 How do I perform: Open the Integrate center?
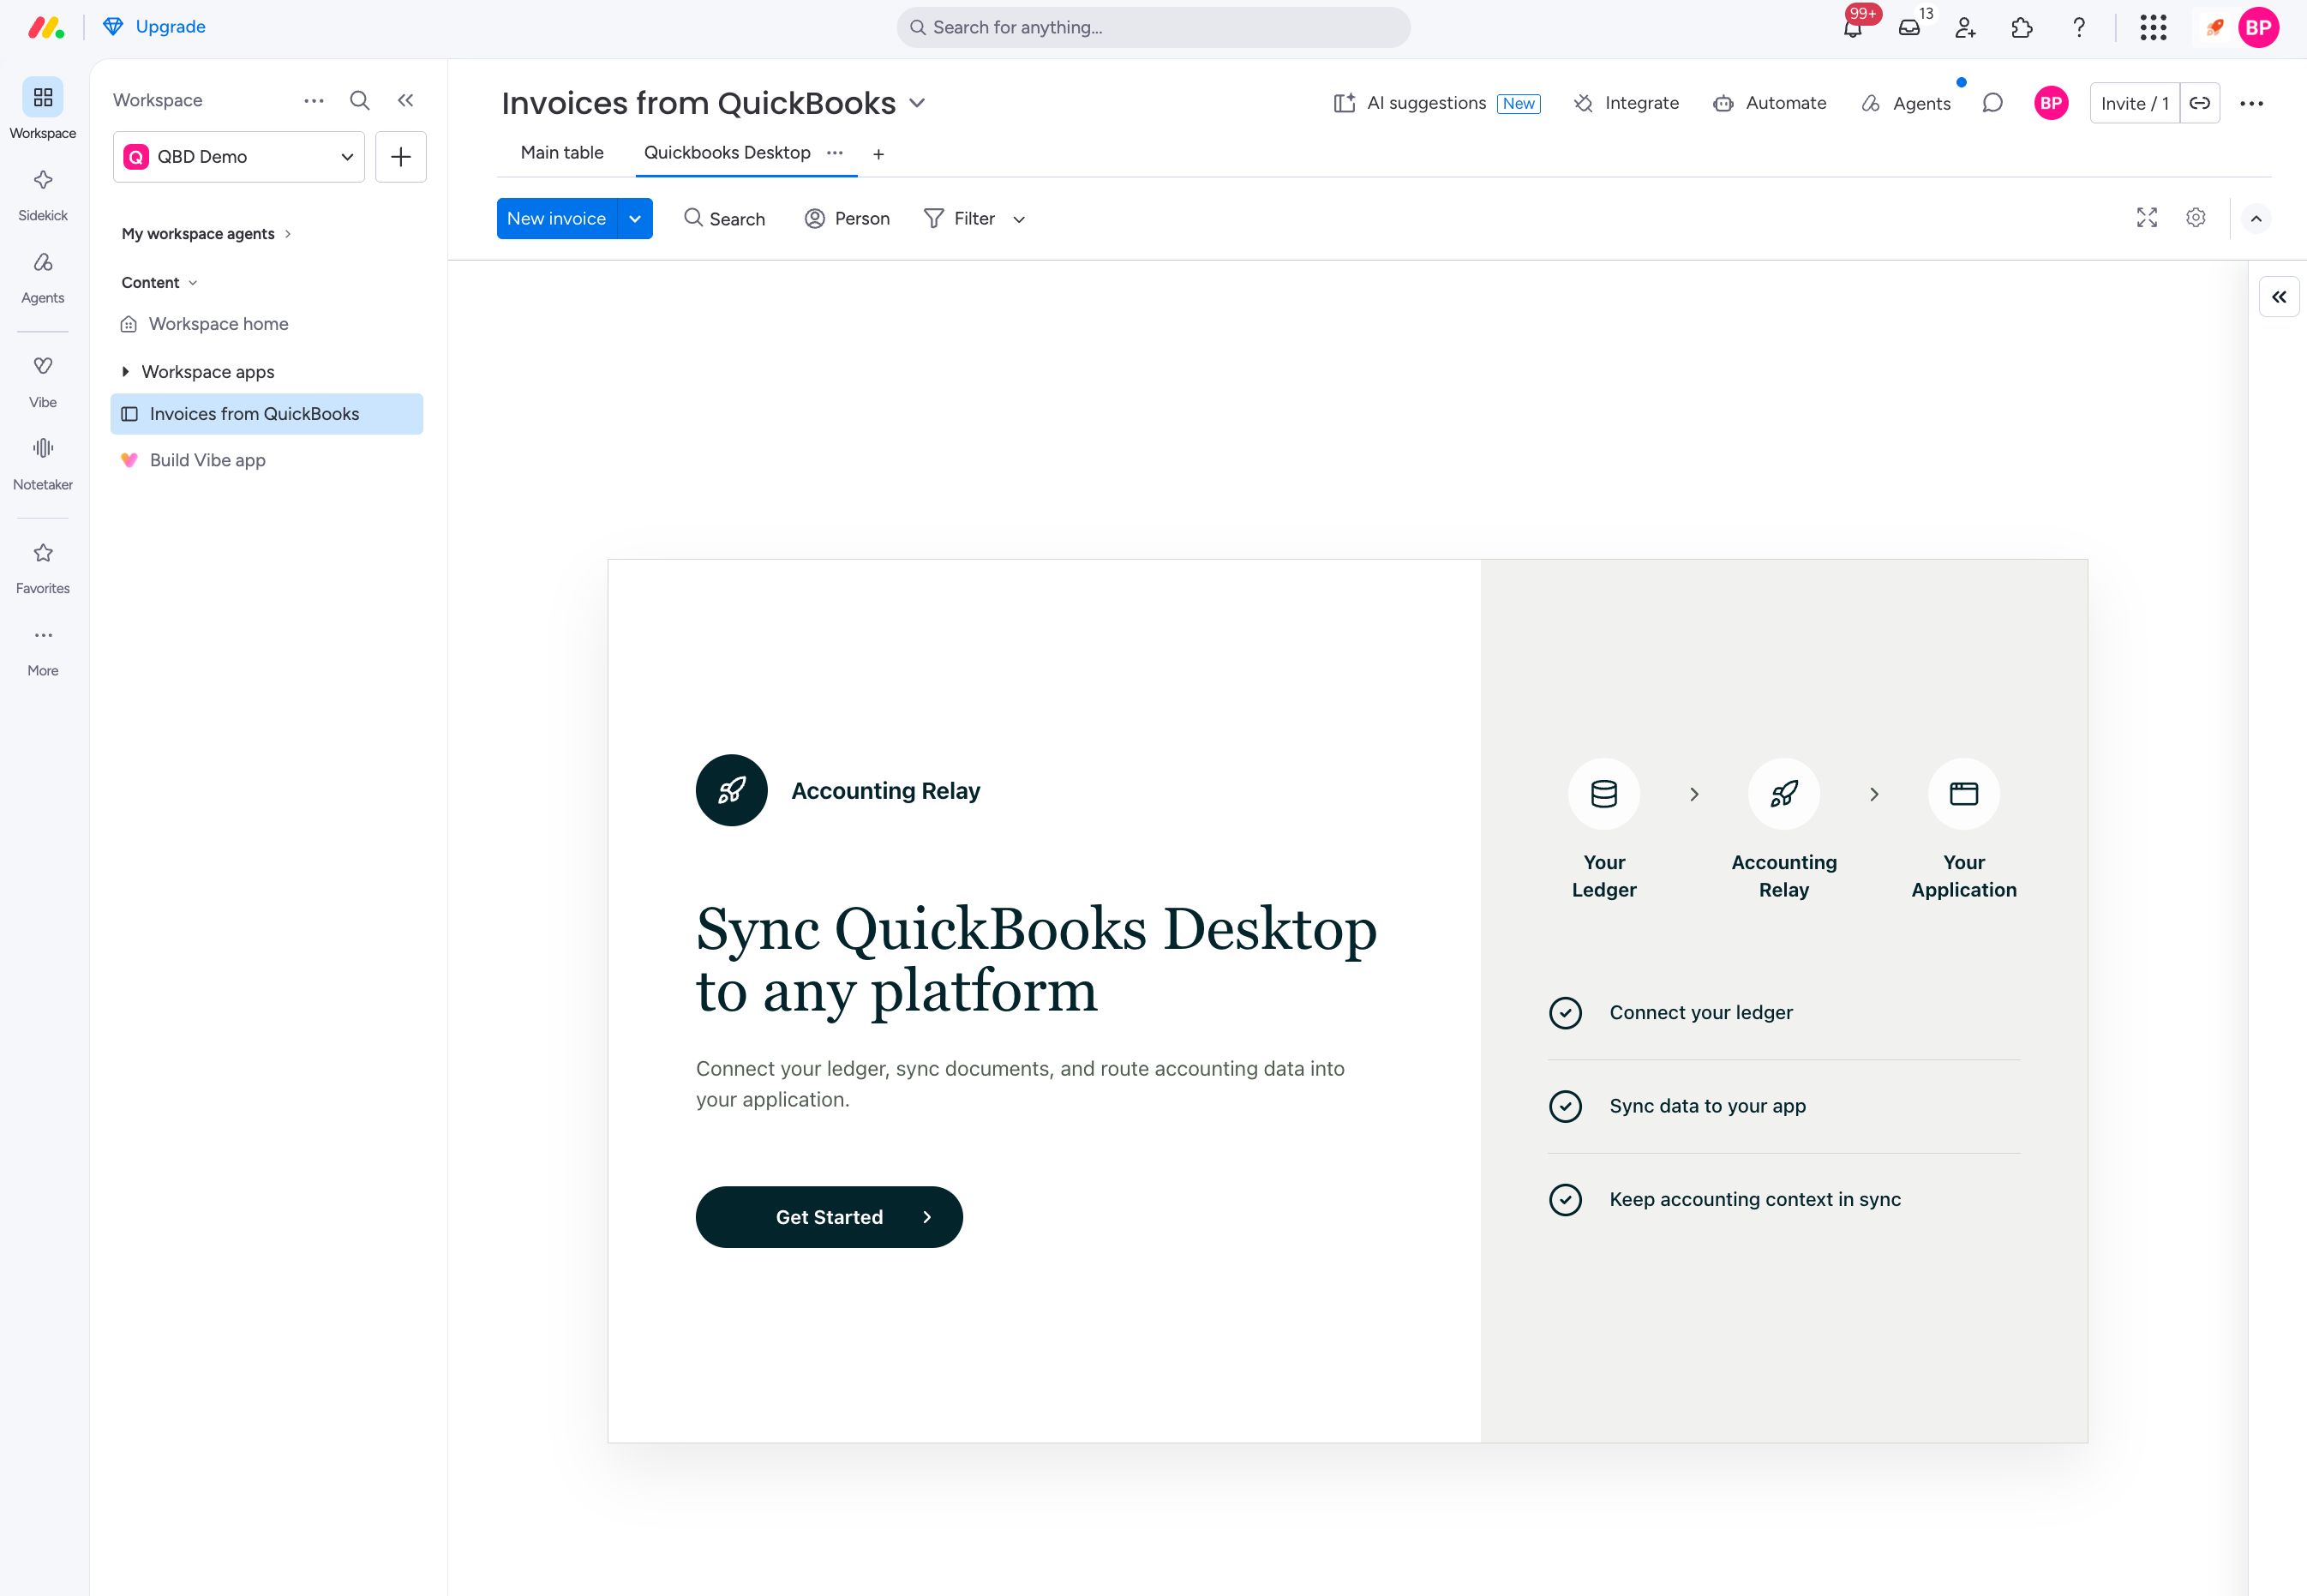point(1627,103)
